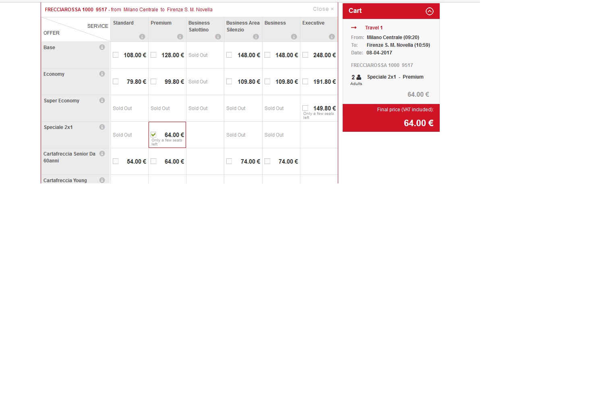Show info for Base offer

point(102,47)
